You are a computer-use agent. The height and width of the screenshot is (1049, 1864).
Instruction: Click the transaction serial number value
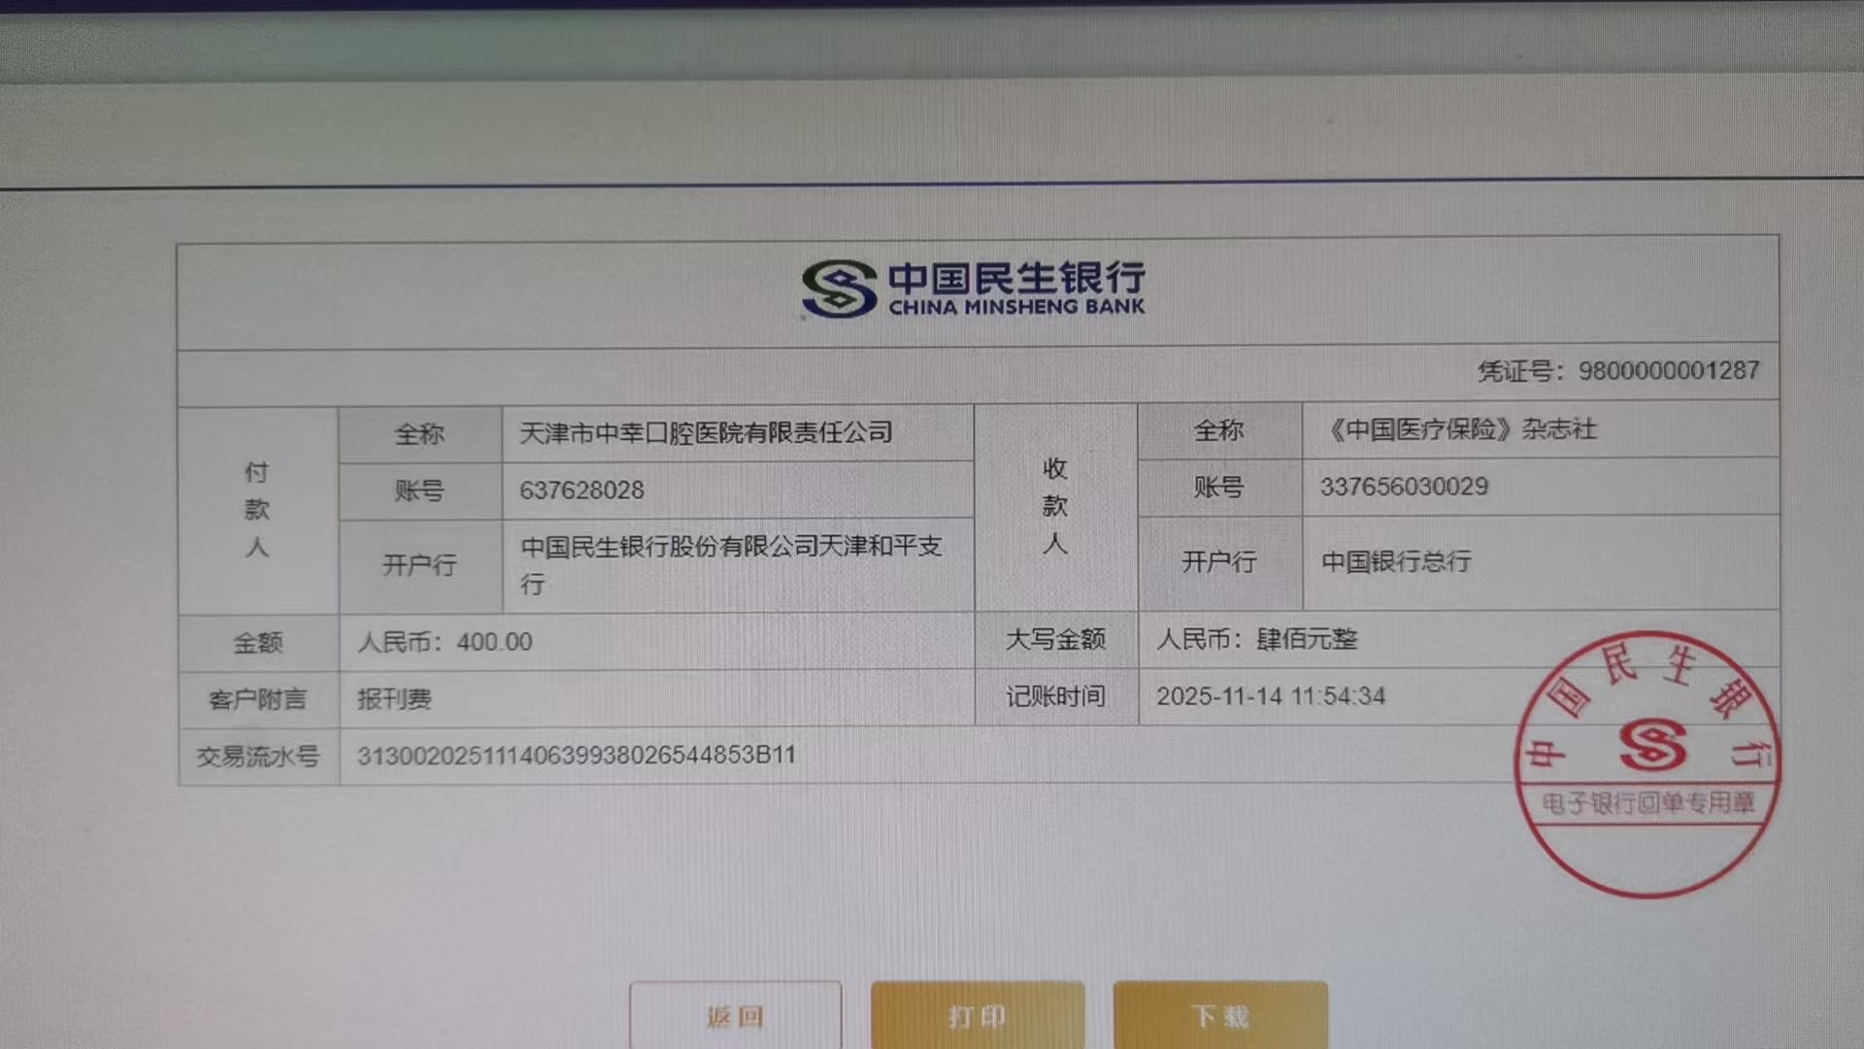[576, 756]
